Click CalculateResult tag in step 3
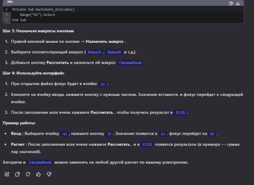This screenshot has height=185, width=254. point(131,63)
